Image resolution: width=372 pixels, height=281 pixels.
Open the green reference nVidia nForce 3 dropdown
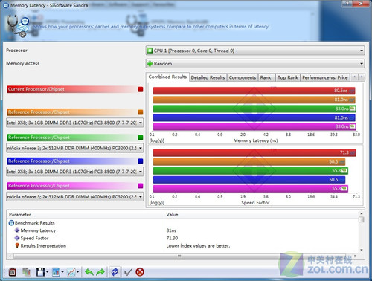(74, 148)
